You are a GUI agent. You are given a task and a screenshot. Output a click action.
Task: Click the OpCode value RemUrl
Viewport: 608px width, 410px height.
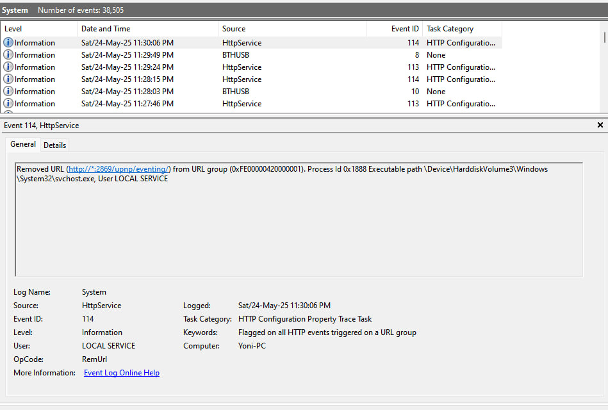[94, 359]
